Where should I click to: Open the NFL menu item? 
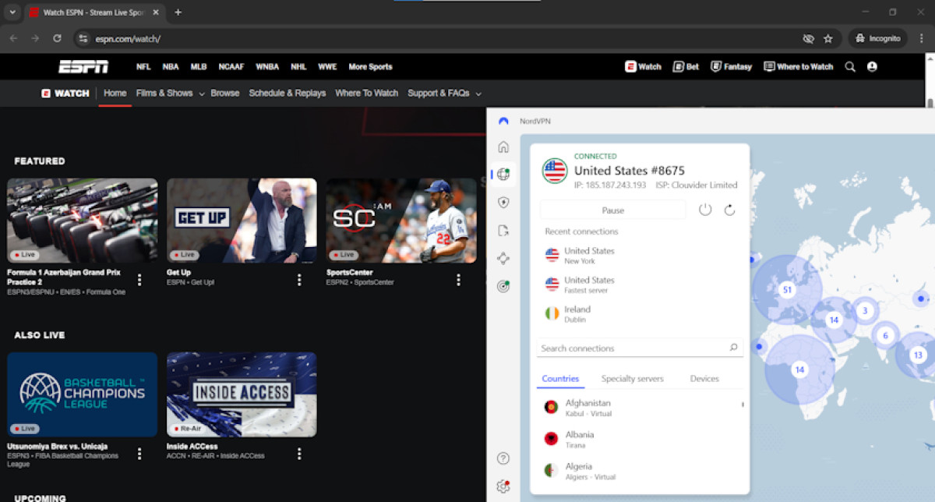pos(143,67)
